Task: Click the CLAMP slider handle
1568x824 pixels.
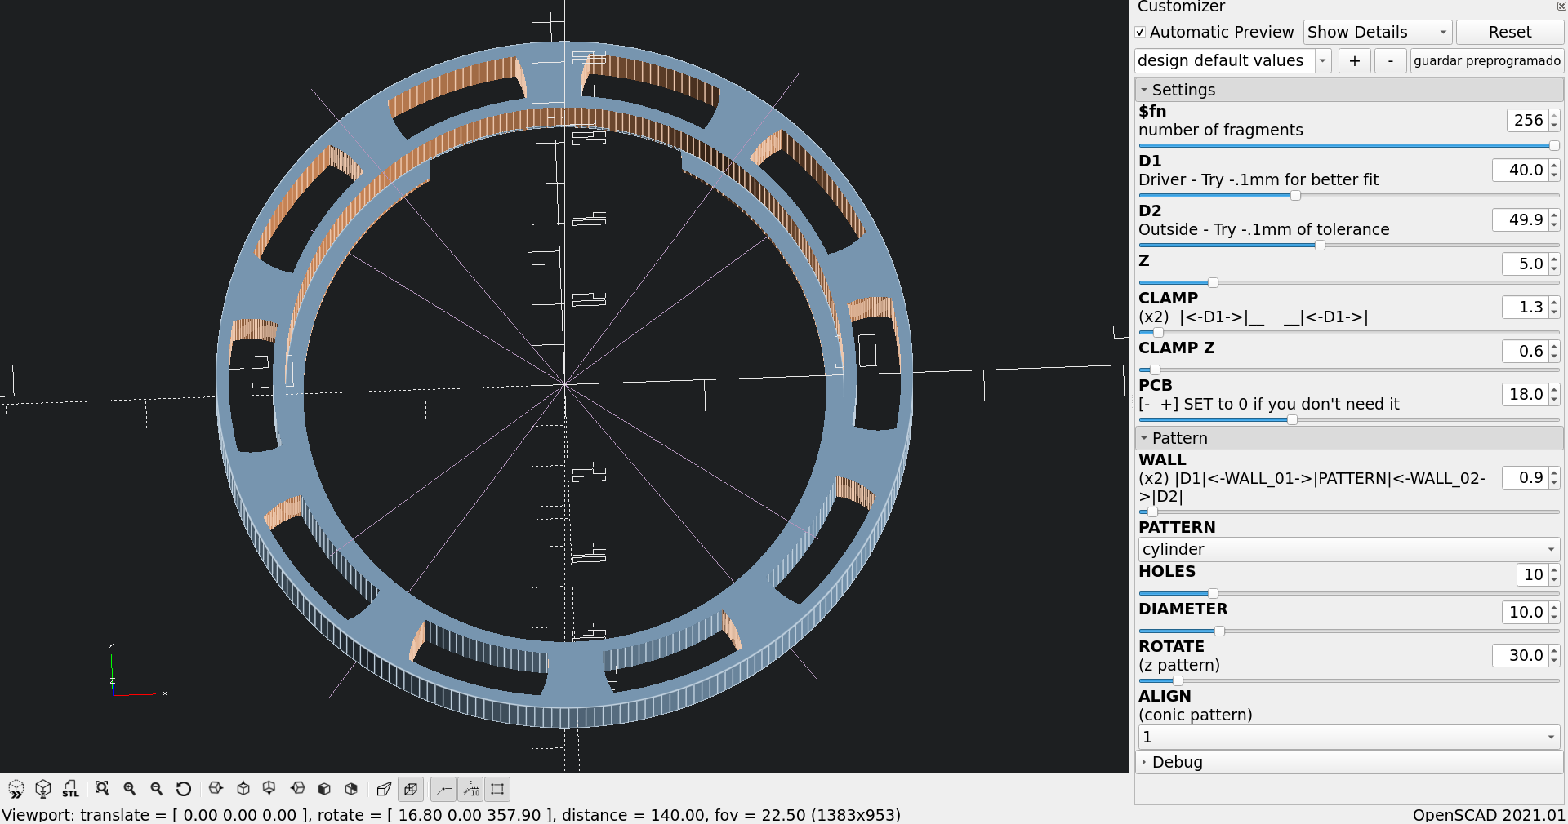Action: point(1158,332)
